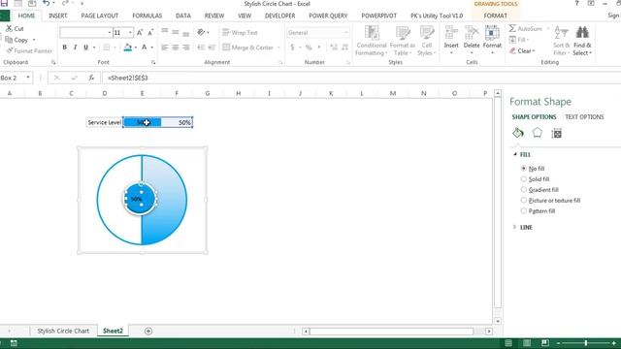Viewport: 621px width, 349px height.
Task: Click the Insert Function fx icon
Action: point(91,78)
